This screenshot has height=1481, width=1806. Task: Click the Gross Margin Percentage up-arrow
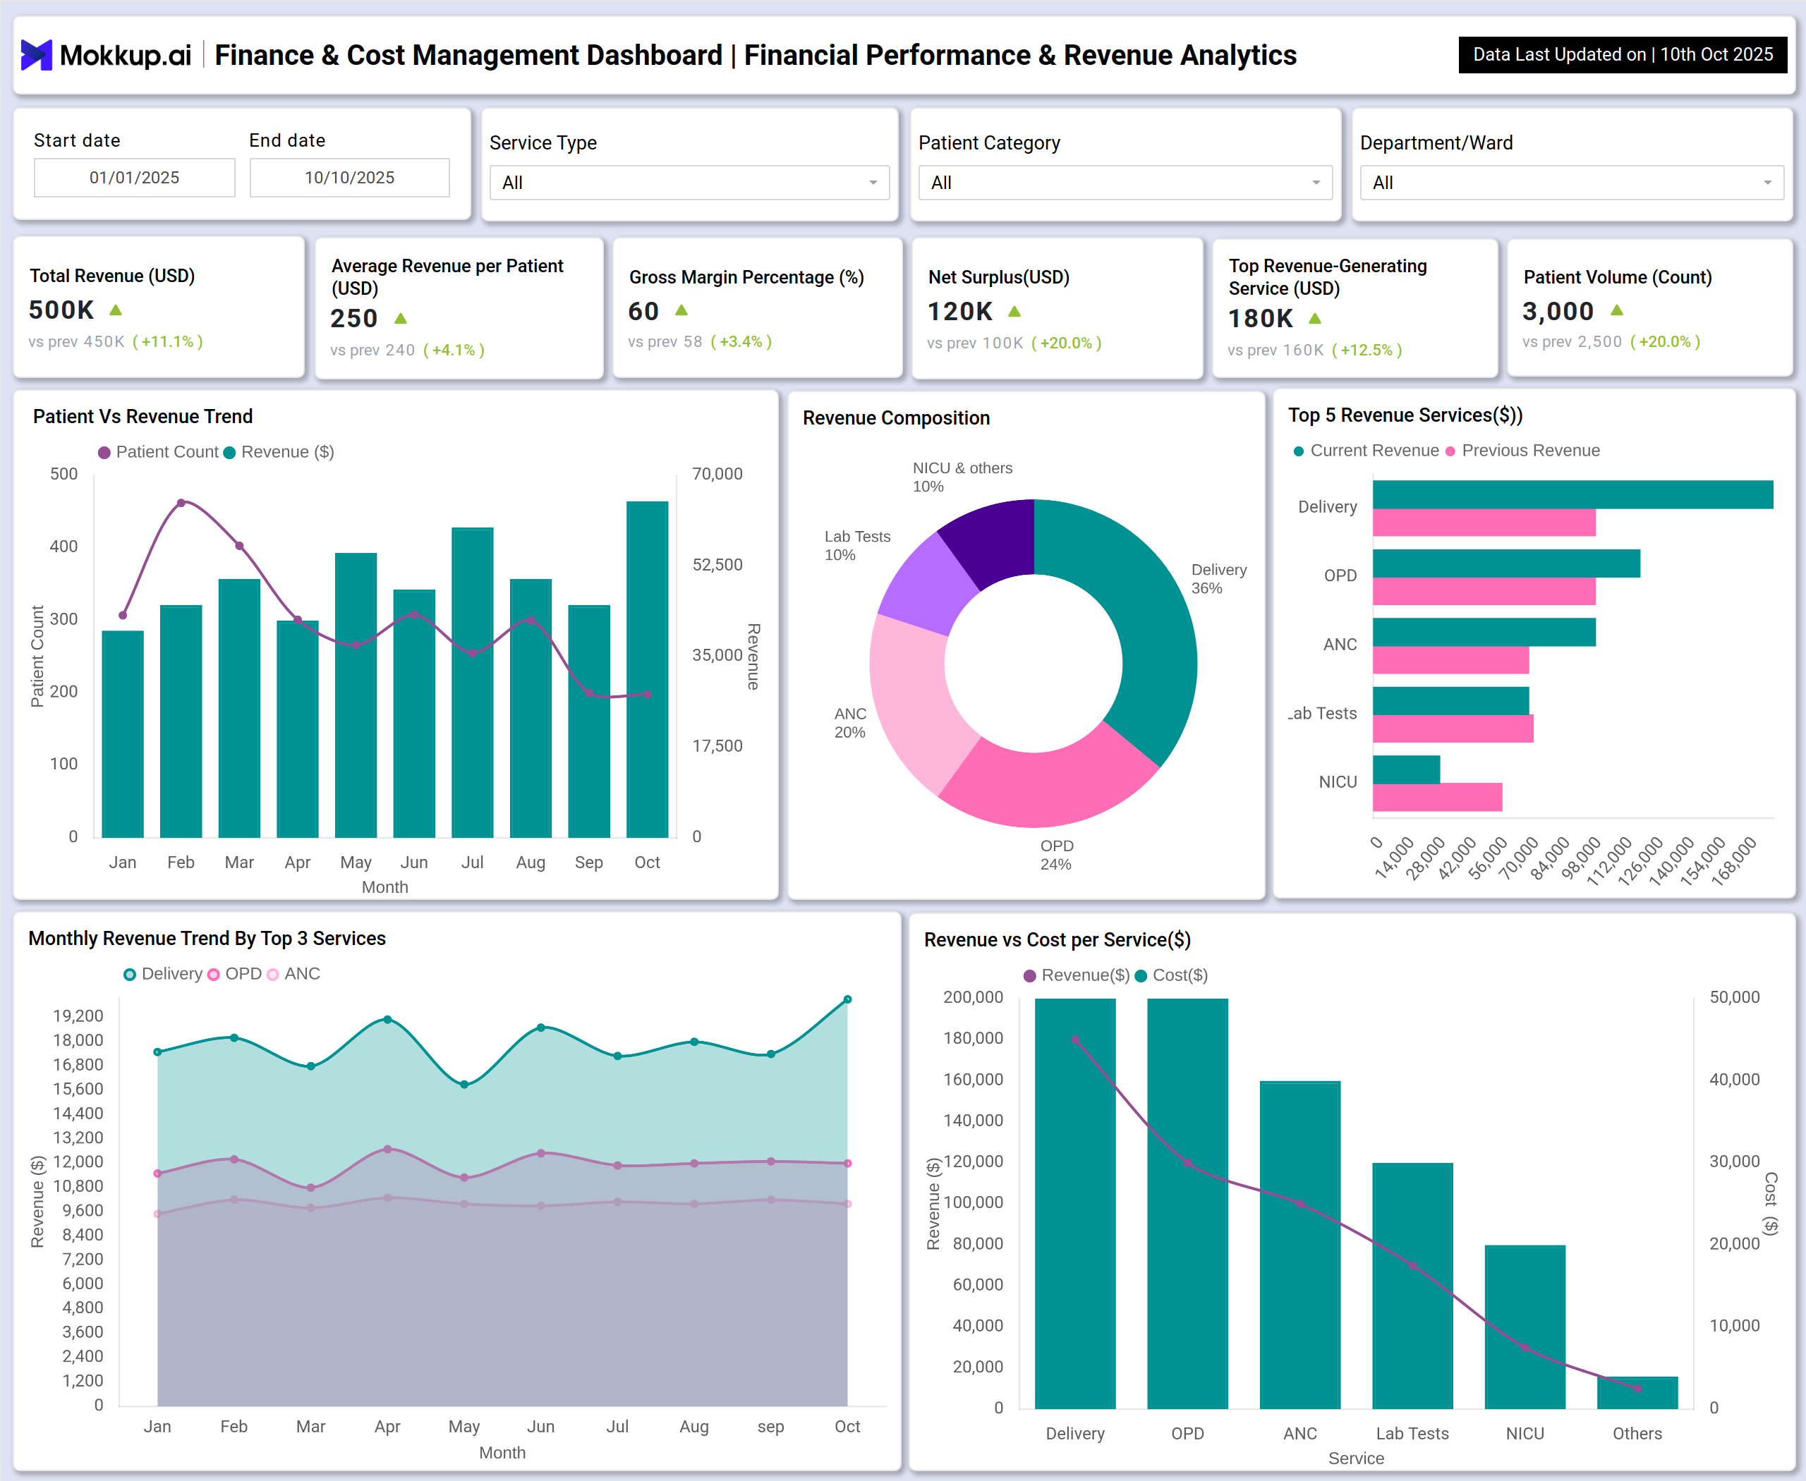click(681, 310)
